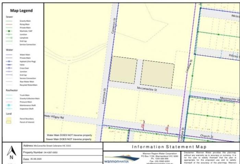240x164 pixels.
Task: Click the Parcel of Interest color swatch
Action: tap(9, 122)
